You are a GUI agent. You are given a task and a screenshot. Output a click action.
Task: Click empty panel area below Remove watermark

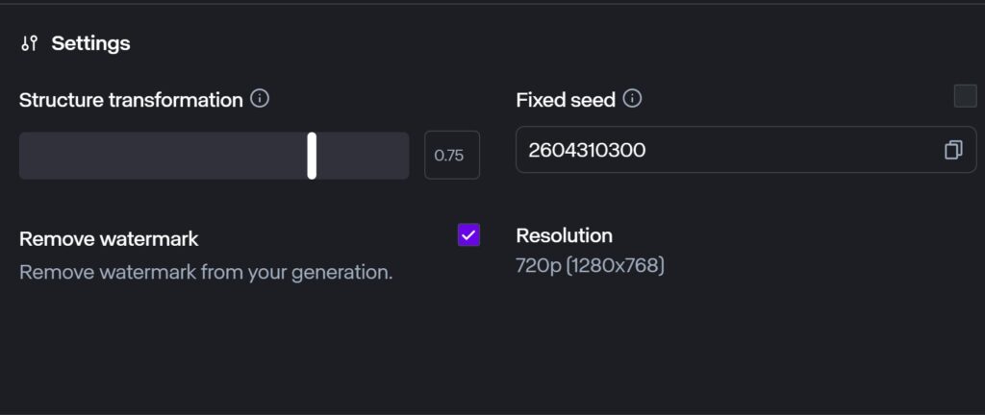coord(240,346)
